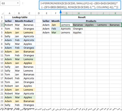122x111 pixels.
Task: Click the Select All corner triangle
Action: (2, 13)
